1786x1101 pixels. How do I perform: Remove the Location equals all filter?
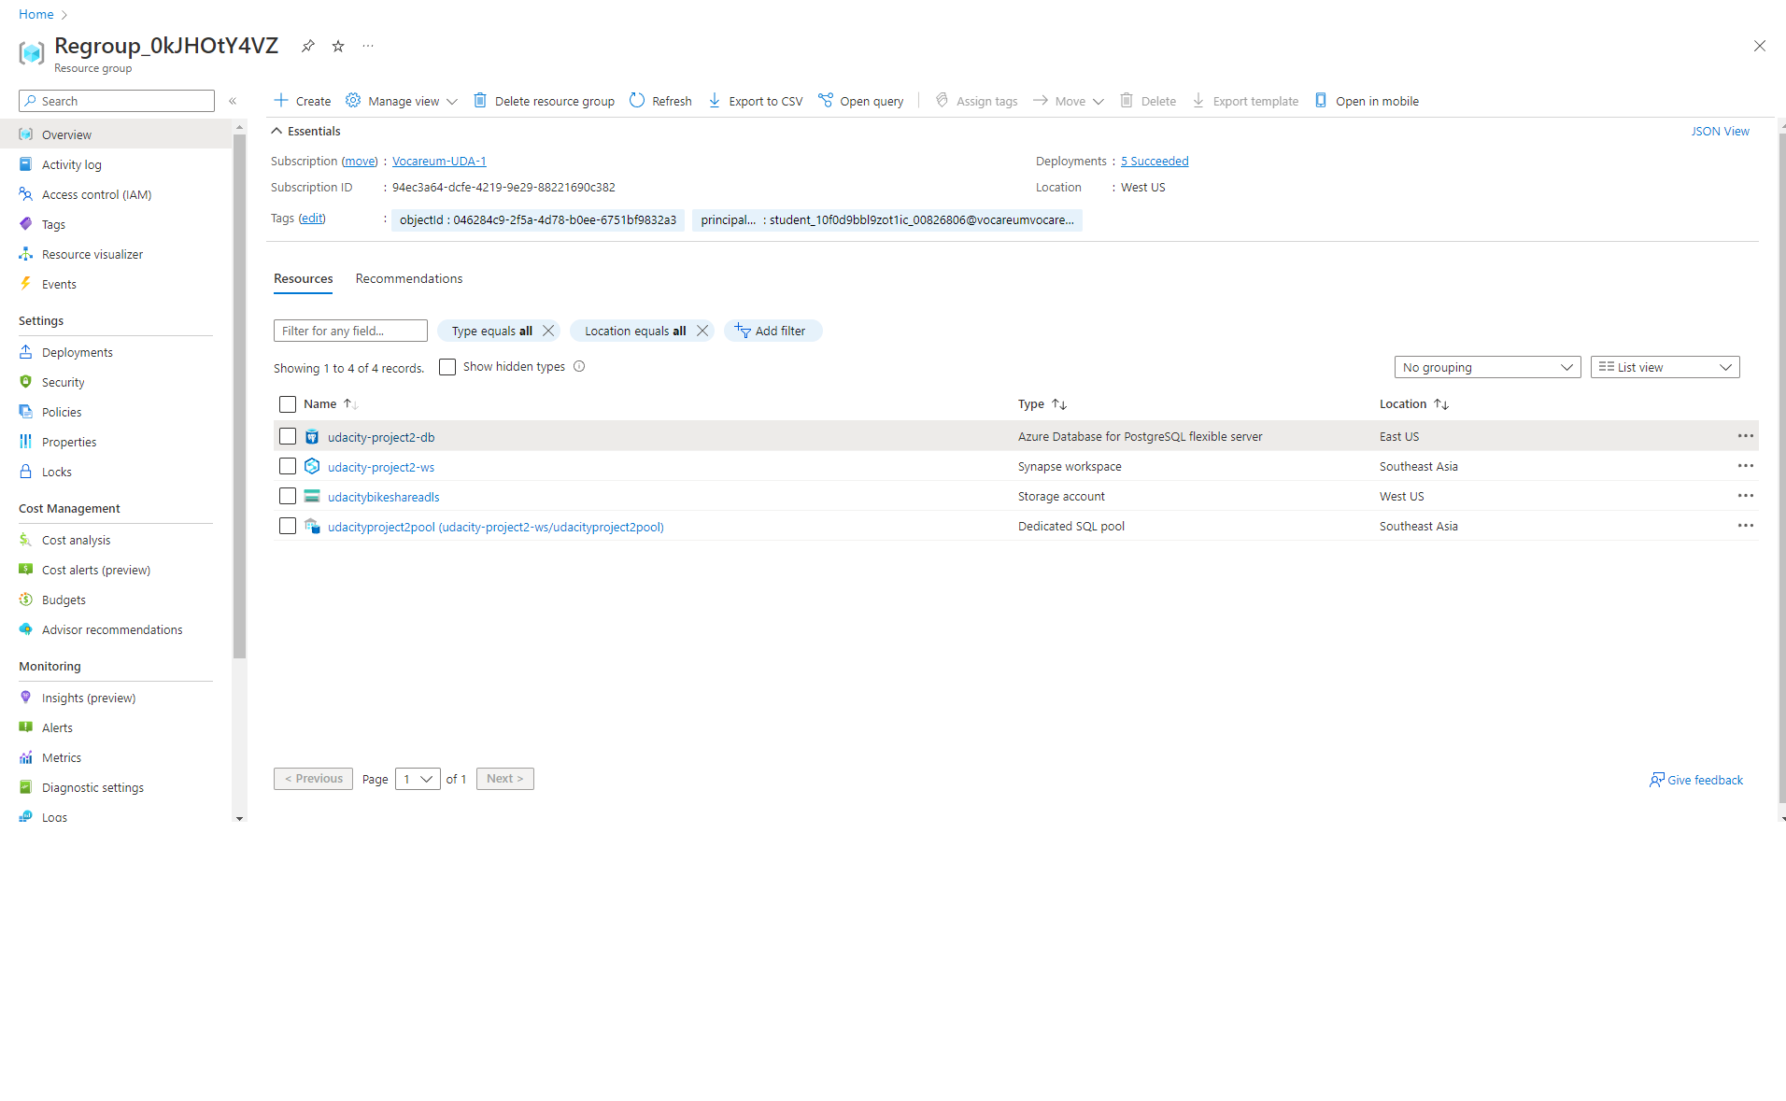coord(702,331)
